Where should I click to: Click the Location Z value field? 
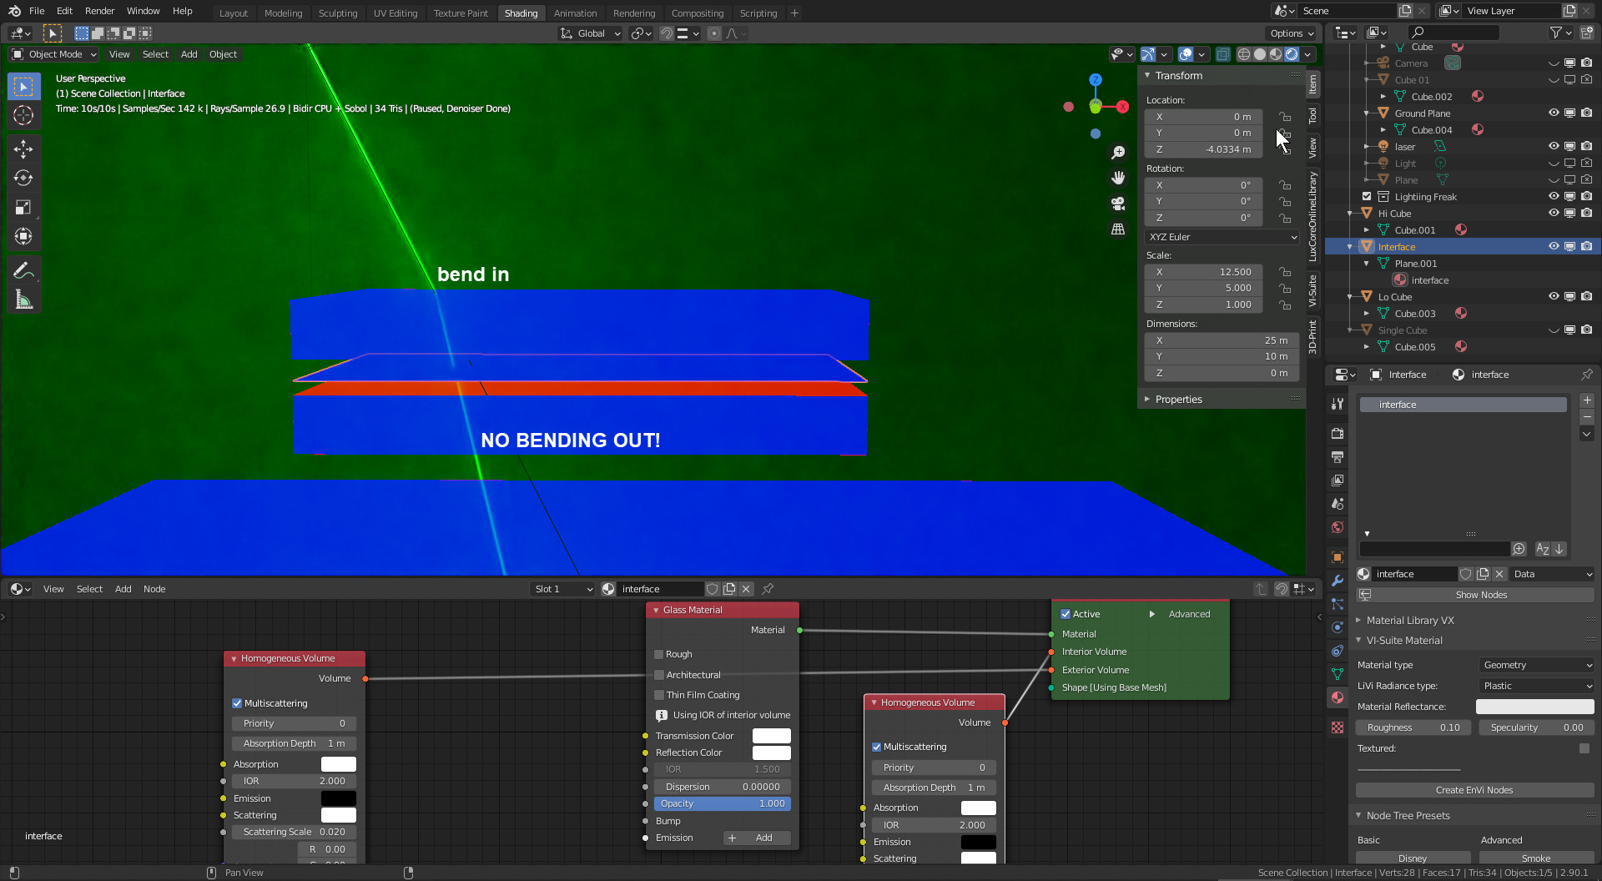[x=1203, y=149]
